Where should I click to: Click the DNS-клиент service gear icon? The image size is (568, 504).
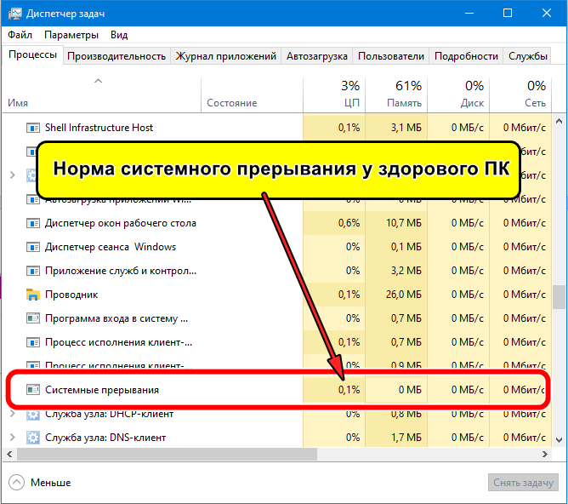click(x=33, y=438)
